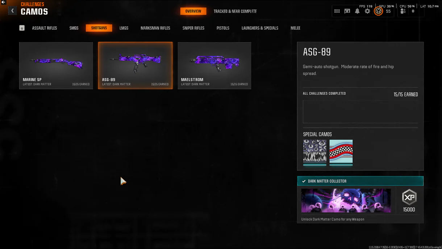The image size is (442, 249).
Task: Select the Sniper Rifles category
Action: [x=193, y=28]
